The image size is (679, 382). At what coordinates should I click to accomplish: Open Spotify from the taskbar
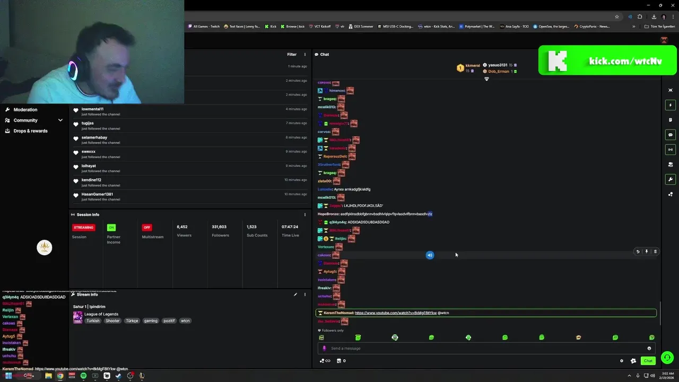pos(83,376)
